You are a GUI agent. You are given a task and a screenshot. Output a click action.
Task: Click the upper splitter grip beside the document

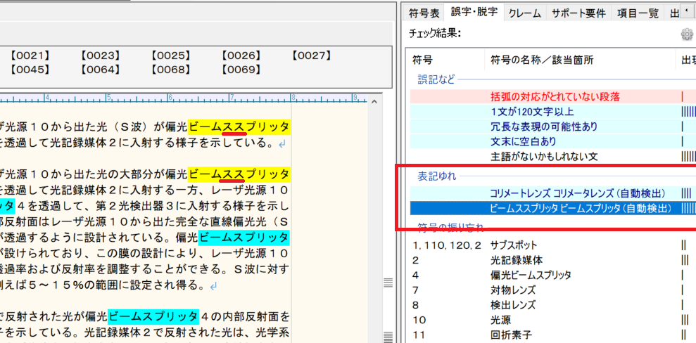[387, 283]
